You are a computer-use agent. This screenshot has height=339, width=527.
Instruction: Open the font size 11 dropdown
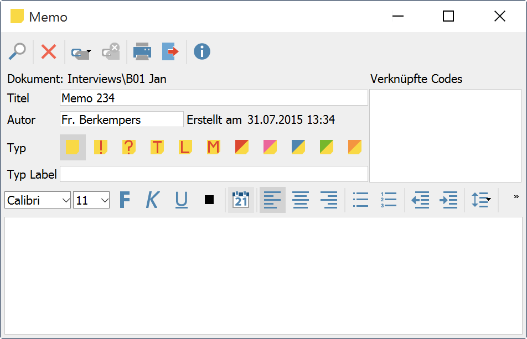click(91, 200)
